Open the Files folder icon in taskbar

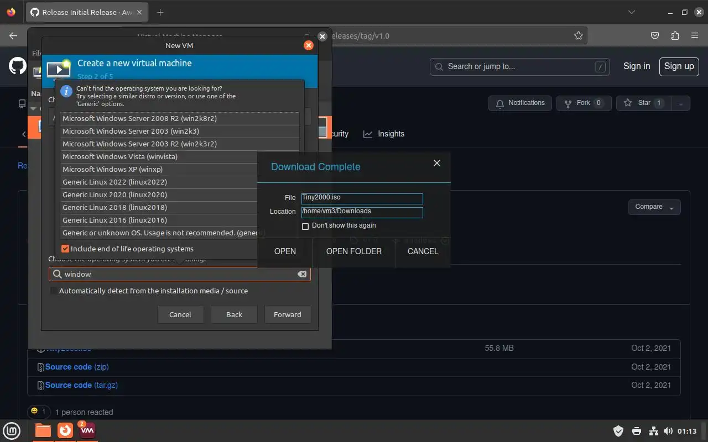coord(43,430)
